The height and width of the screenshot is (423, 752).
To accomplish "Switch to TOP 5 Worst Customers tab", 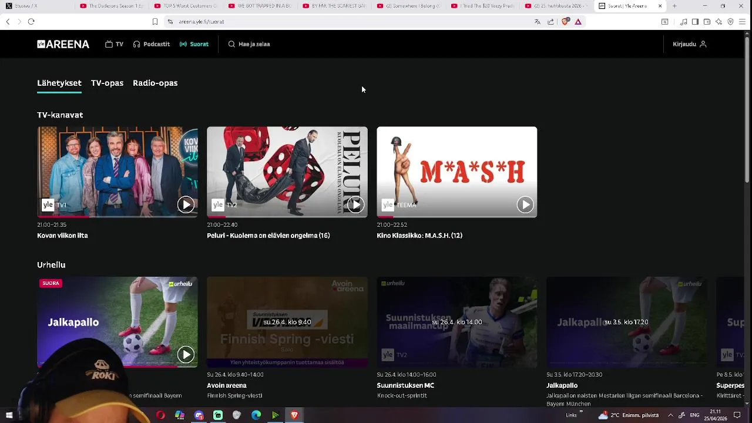I will (186, 6).
